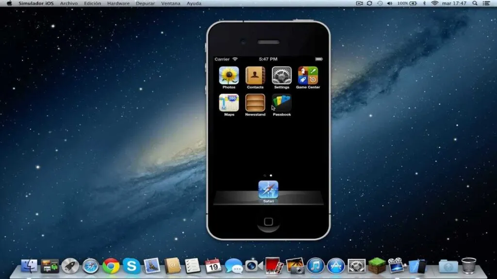This screenshot has height=279, width=497.
Task: Open the Ayuda menu
Action: (194, 3)
